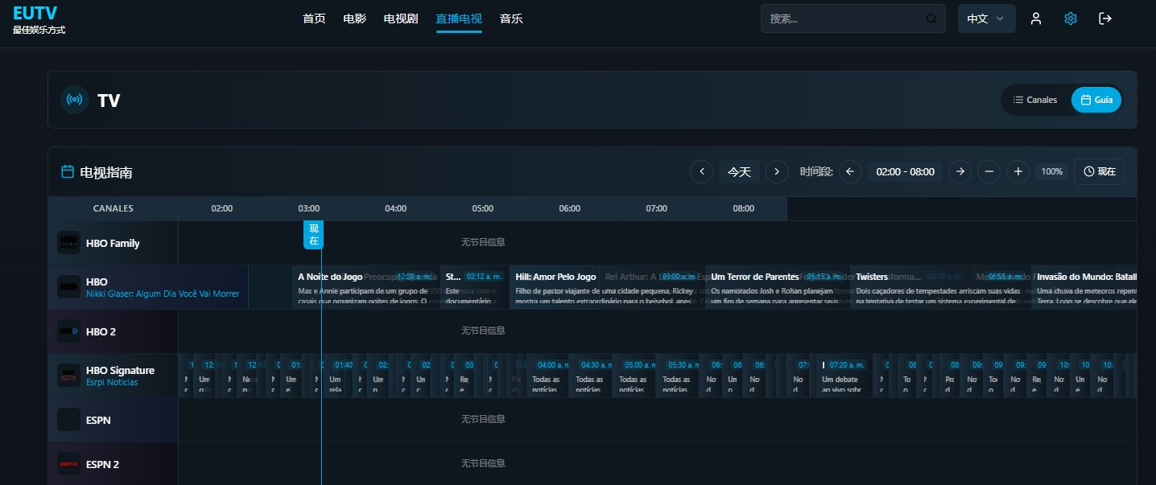Image resolution: width=1156 pixels, height=485 pixels.
Task: Select program A Noite do Jogo
Action: coord(366,287)
